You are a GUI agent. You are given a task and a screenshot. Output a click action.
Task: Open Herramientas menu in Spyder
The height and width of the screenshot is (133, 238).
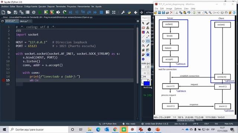84,7
